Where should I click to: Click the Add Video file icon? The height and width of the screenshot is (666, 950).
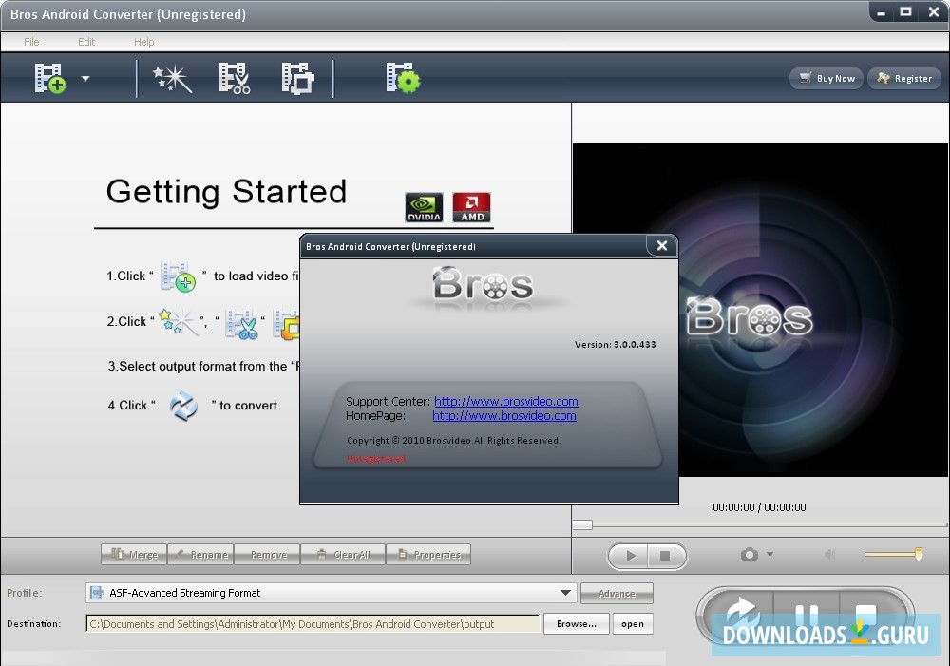pyautogui.click(x=49, y=78)
